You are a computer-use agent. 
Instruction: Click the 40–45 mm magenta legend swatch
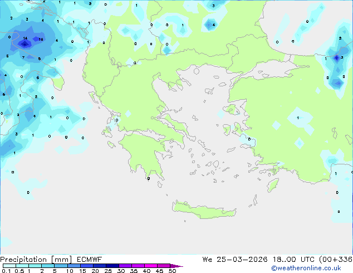coord(151,266)
